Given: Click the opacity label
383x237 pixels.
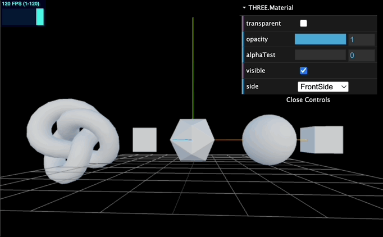Looking at the screenshot, I should coord(257,39).
